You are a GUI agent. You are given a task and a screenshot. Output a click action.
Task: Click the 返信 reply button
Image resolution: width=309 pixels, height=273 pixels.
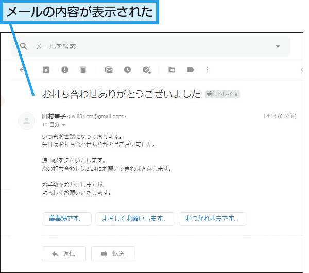(64, 253)
